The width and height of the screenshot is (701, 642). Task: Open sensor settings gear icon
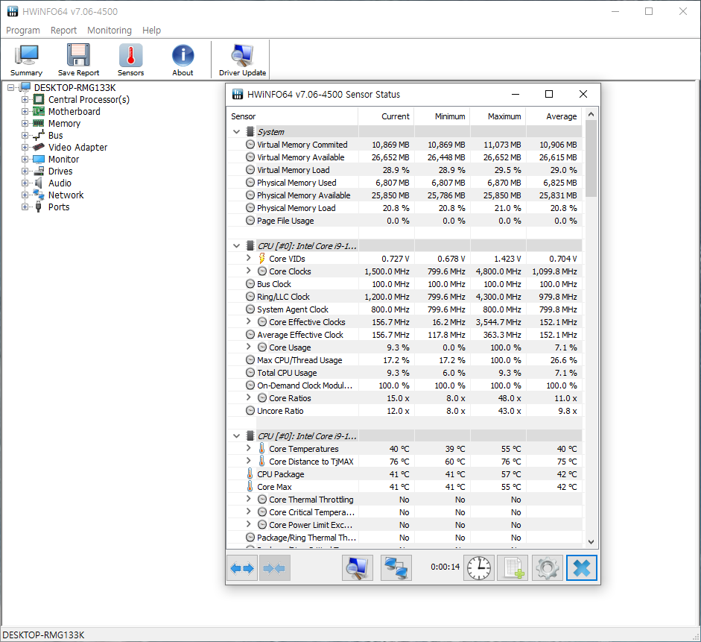(548, 568)
